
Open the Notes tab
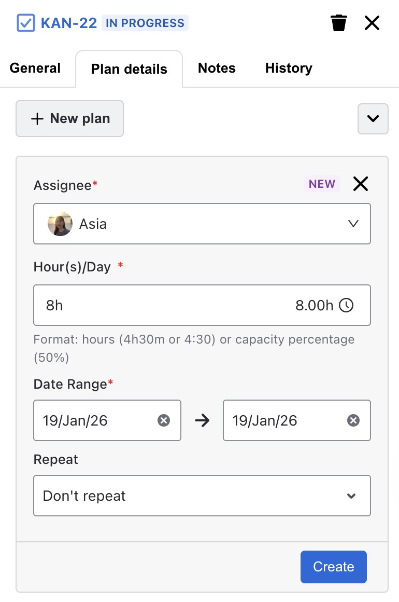[x=217, y=69]
